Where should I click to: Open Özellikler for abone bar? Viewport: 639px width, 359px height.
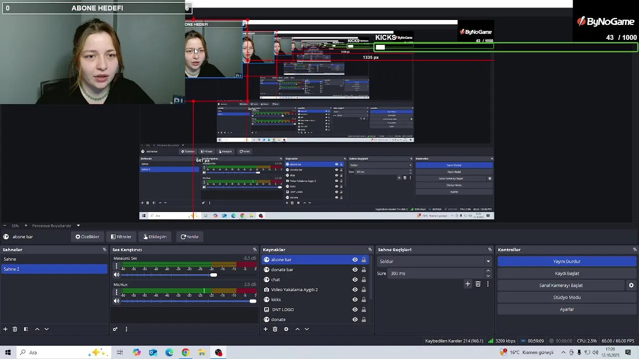[87, 237]
